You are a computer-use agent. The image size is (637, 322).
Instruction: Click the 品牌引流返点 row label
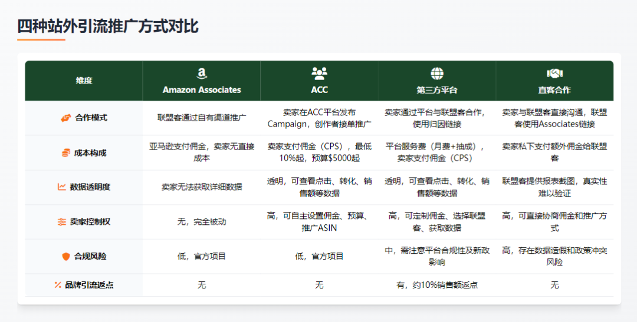(90, 285)
